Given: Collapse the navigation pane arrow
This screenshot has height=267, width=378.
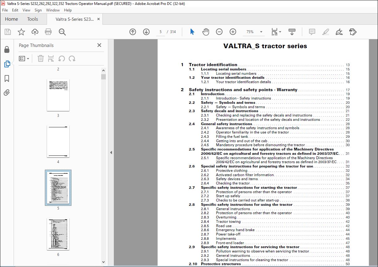Looking at the screenshot, I should click(x=111, y=152).
